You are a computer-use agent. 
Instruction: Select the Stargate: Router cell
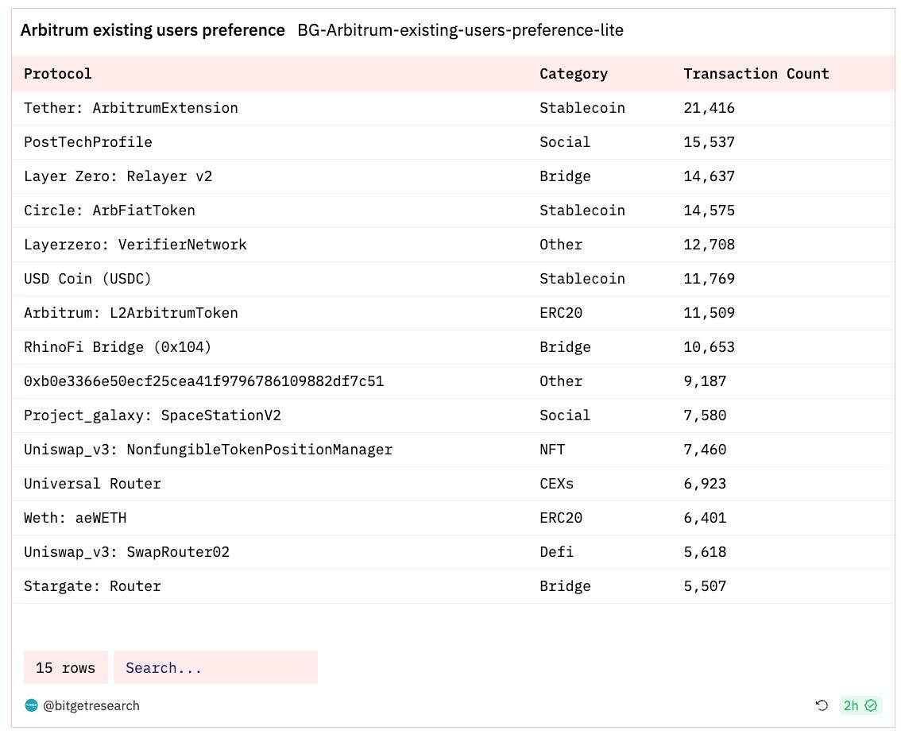click(92, 586)
